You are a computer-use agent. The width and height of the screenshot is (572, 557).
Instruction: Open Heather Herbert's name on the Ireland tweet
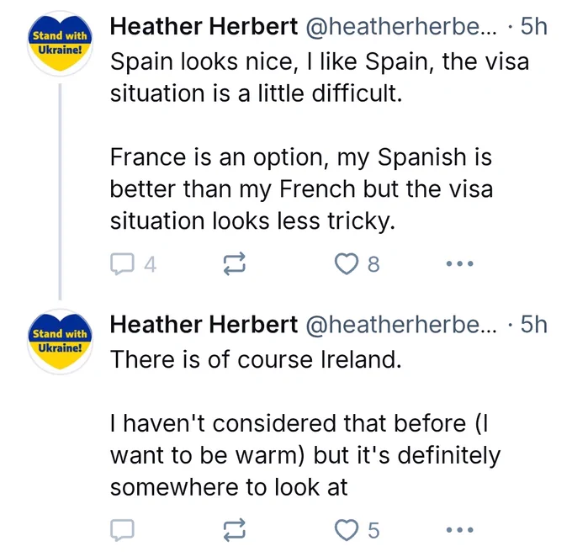(204, 325)
